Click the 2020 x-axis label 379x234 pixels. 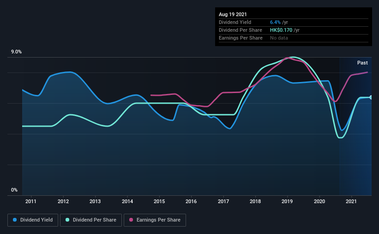point(319,201)
